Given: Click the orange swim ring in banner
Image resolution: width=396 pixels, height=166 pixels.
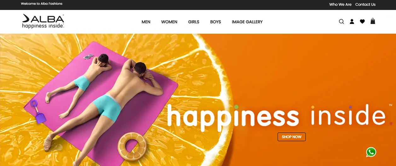Looking at the screenshot, I should (132, 146).
